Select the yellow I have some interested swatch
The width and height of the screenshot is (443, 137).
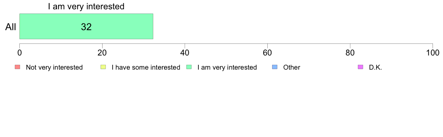[103, 67]
